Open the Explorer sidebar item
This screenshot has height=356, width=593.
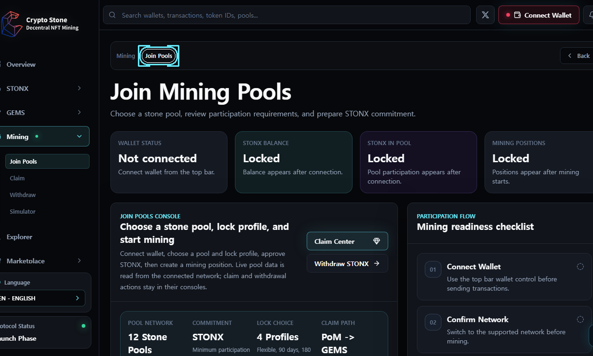[x=44, y=237]
